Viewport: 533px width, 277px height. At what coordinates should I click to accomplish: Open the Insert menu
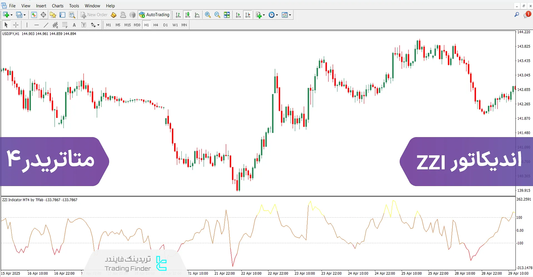[41, 6]
